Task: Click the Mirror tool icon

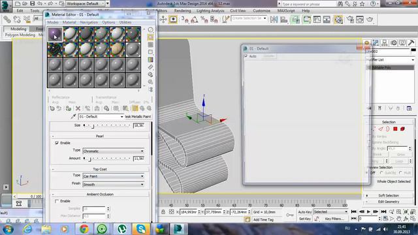Action: coord(274,20)
